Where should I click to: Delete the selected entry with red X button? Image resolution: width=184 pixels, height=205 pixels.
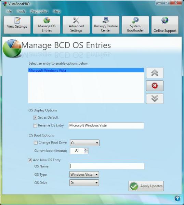pyautogui.click(x=155, y=86)
